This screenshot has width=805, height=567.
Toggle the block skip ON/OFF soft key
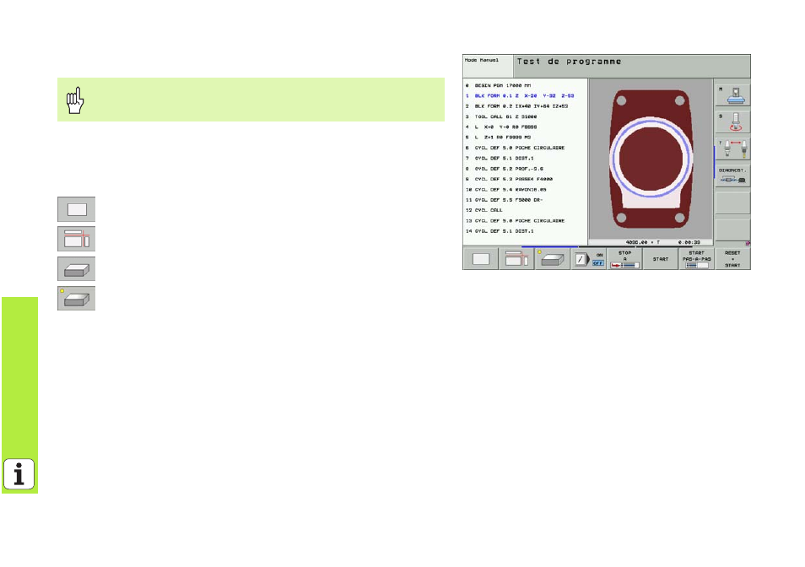pos(588,259)
